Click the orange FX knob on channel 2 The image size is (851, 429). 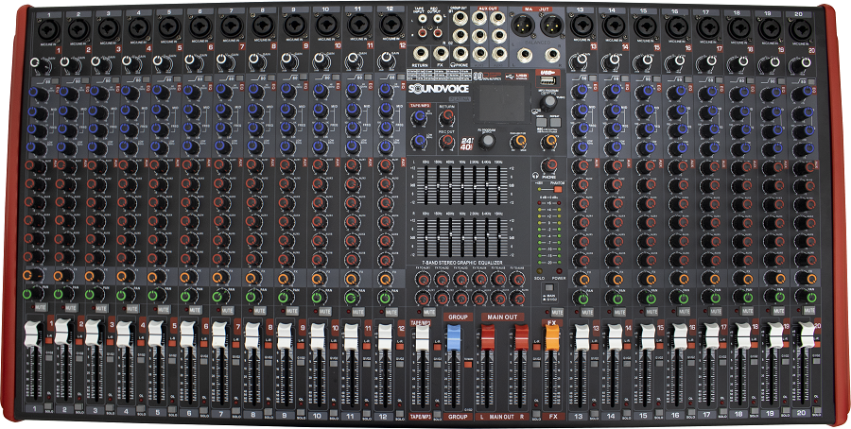click(x=58, y=277)
